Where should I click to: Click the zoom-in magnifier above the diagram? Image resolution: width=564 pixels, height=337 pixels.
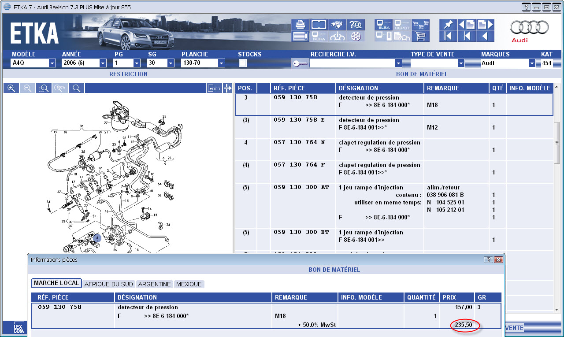coord(11,89)
